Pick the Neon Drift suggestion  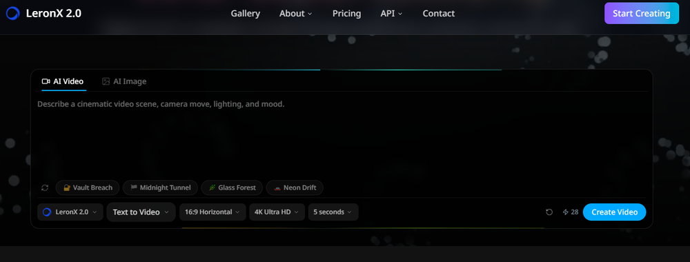point(295,188)
